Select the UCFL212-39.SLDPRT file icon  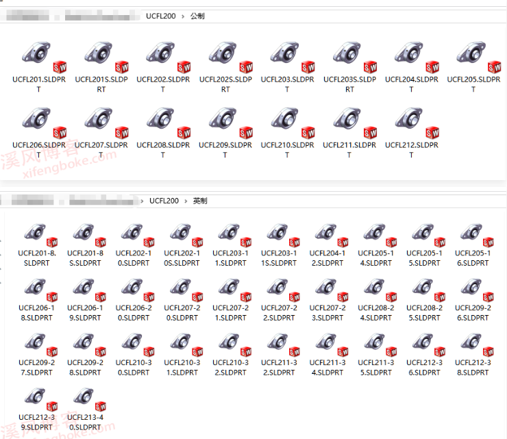pyautogui.click(x=40, y=399)
